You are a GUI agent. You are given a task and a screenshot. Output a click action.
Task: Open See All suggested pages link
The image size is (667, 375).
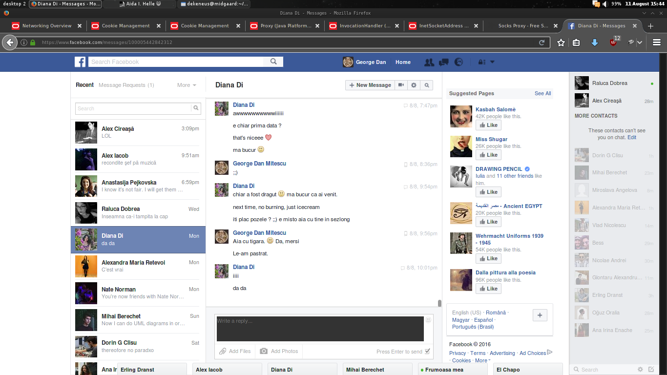542,93
